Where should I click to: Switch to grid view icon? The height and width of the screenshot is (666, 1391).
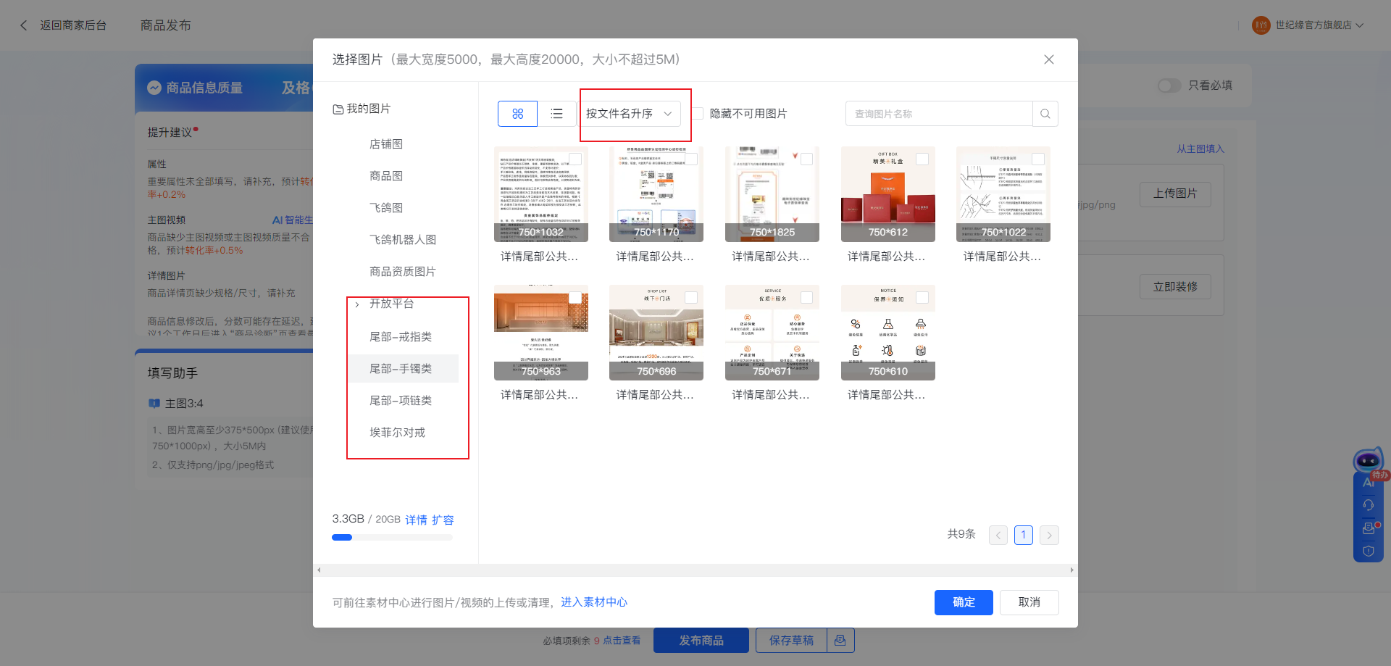coord(517,114)
